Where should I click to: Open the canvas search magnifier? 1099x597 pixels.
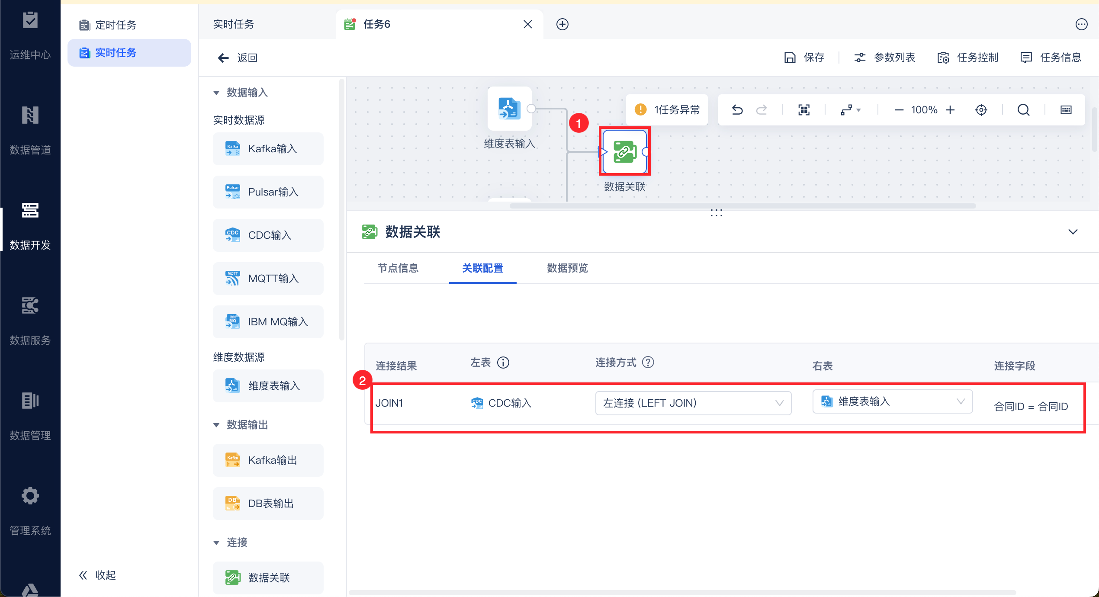click(x=1023, y=110)
